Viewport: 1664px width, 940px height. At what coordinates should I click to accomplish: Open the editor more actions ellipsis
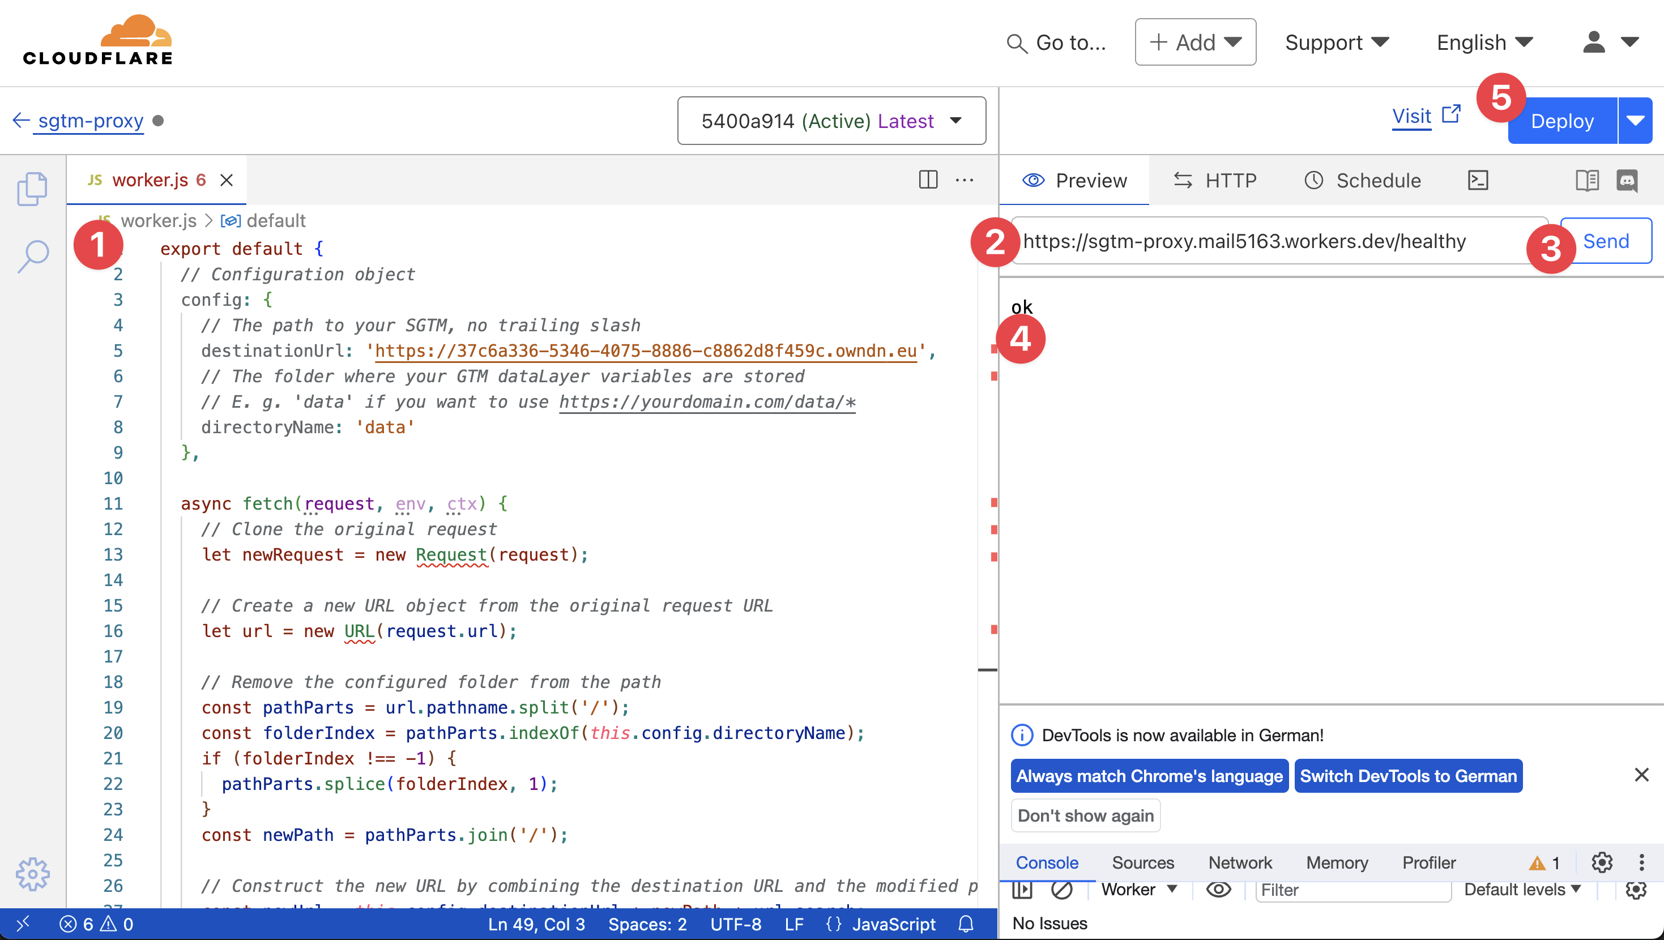tap(965, 180)
